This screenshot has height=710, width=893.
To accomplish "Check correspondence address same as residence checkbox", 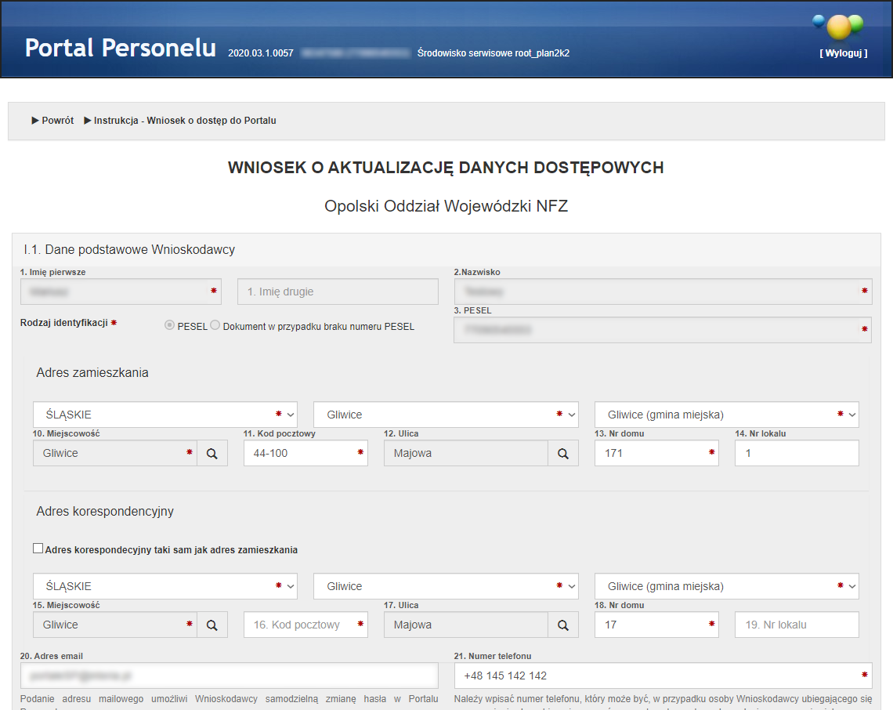I will pyautogui.click(x=38, y=549).
